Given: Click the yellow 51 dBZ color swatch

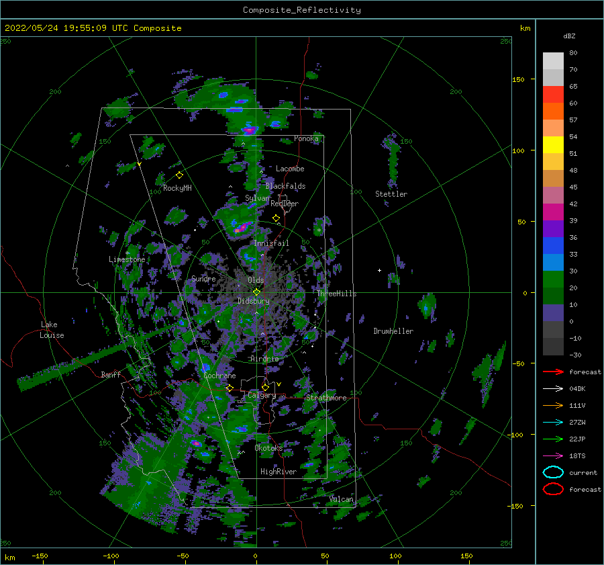Looking at the screenshot, I should click(553, 145).
